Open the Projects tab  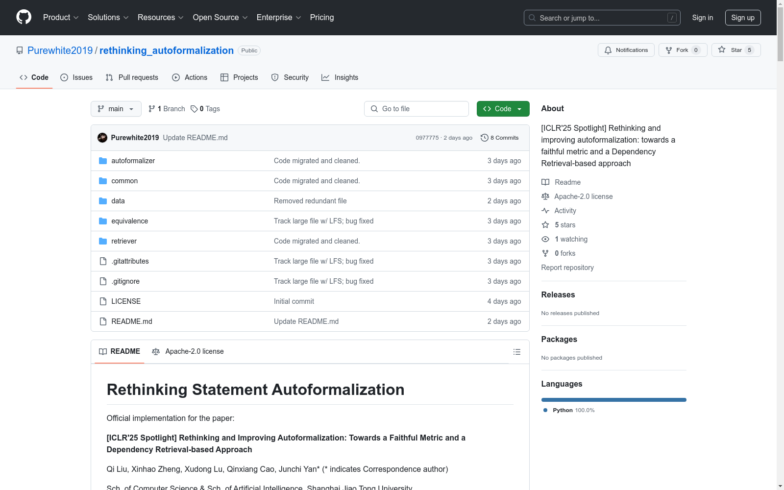point(239,77)
